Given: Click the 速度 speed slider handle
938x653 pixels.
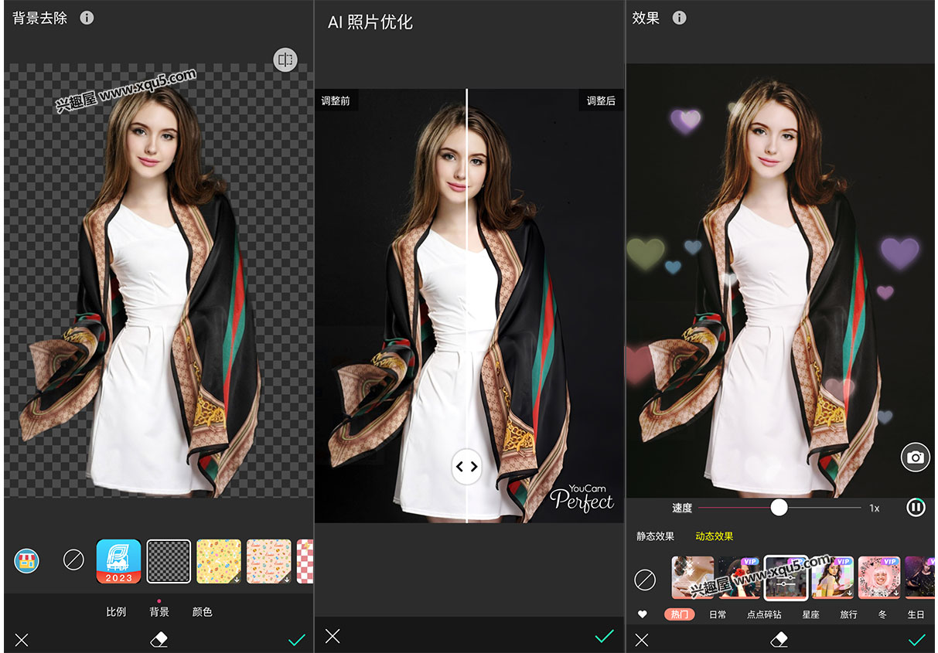Looking at the screenshot, I should coord(779,507).
